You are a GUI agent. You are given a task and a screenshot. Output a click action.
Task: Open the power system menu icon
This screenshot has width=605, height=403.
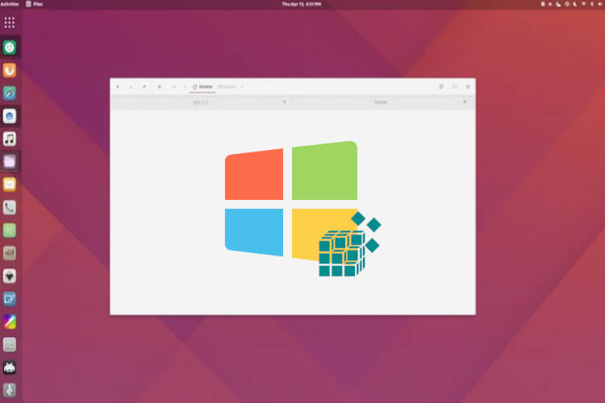tap(600, 4)
